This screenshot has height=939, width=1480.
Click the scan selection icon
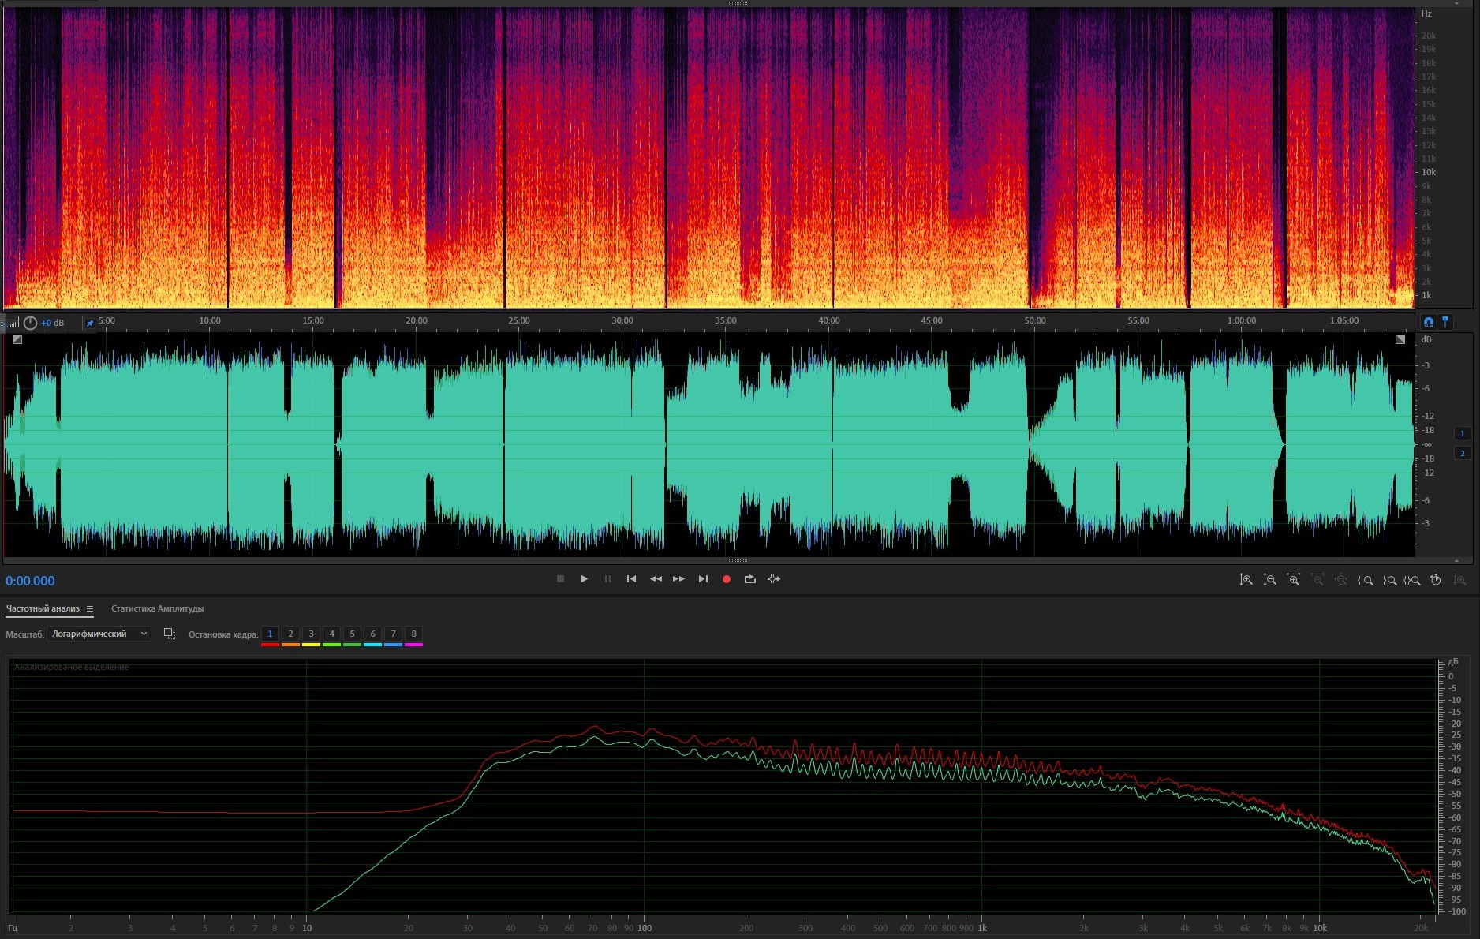click(169, 634)
